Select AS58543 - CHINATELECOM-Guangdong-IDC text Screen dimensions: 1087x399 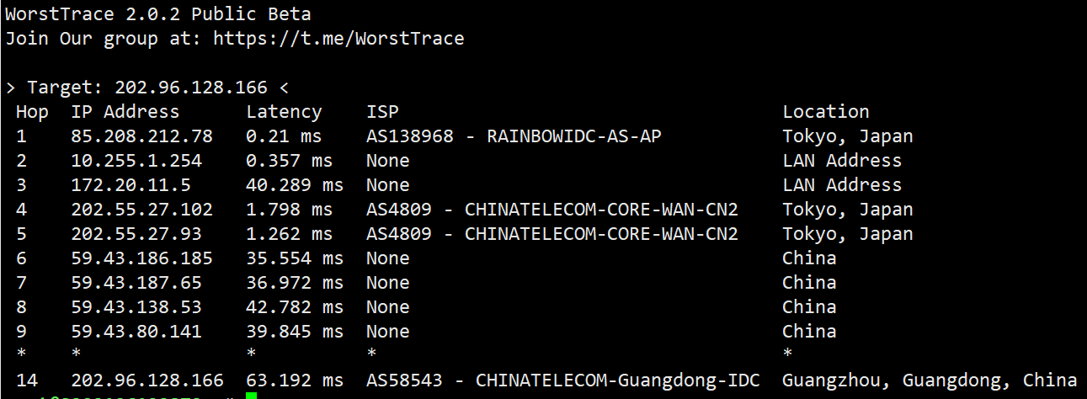[562, 380]
